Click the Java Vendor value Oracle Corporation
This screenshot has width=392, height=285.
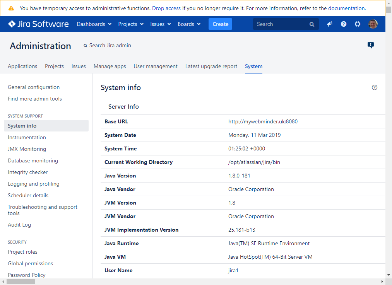pos(251,189)
